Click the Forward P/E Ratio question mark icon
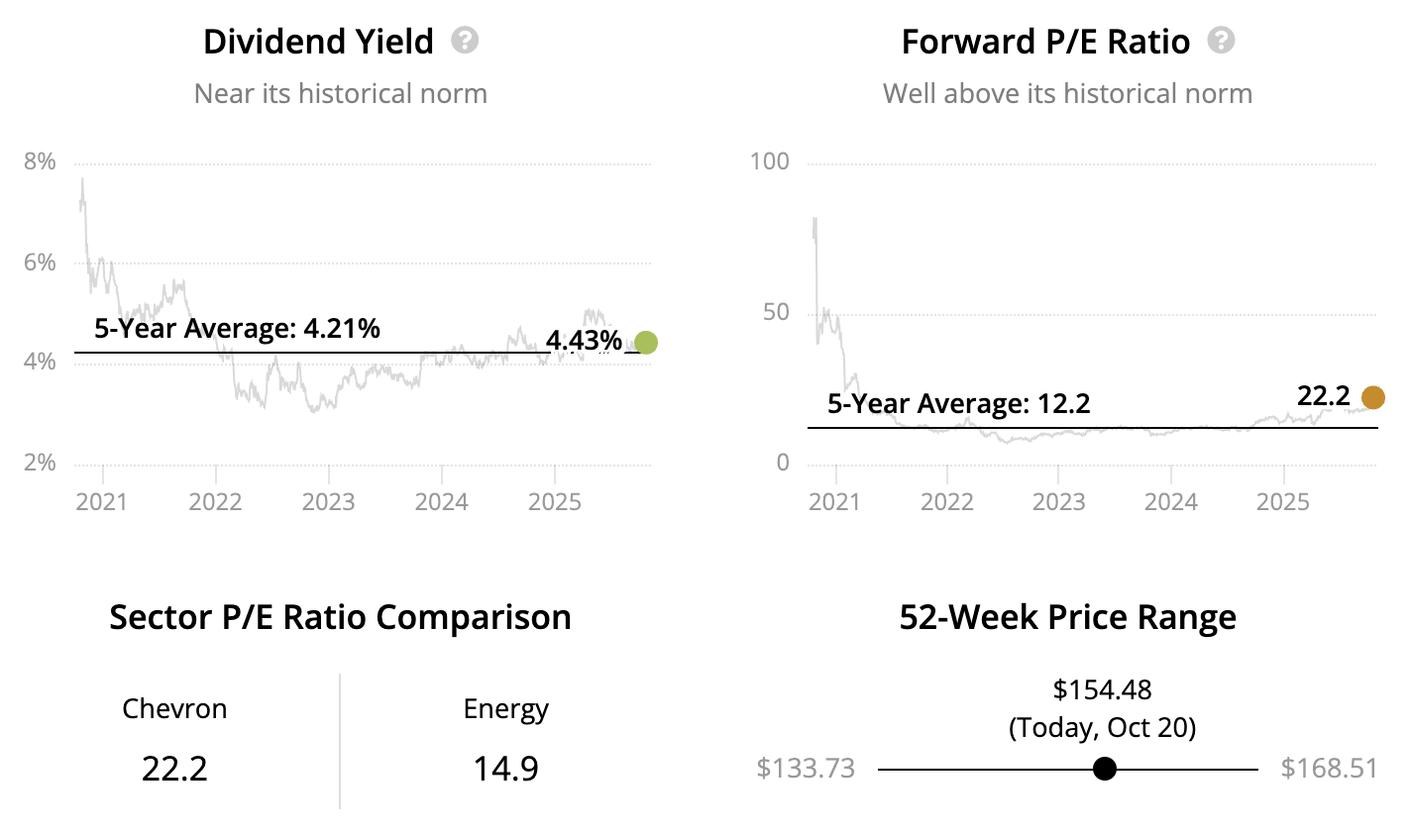This screenshot has width=1411, height=838. 1221,41
